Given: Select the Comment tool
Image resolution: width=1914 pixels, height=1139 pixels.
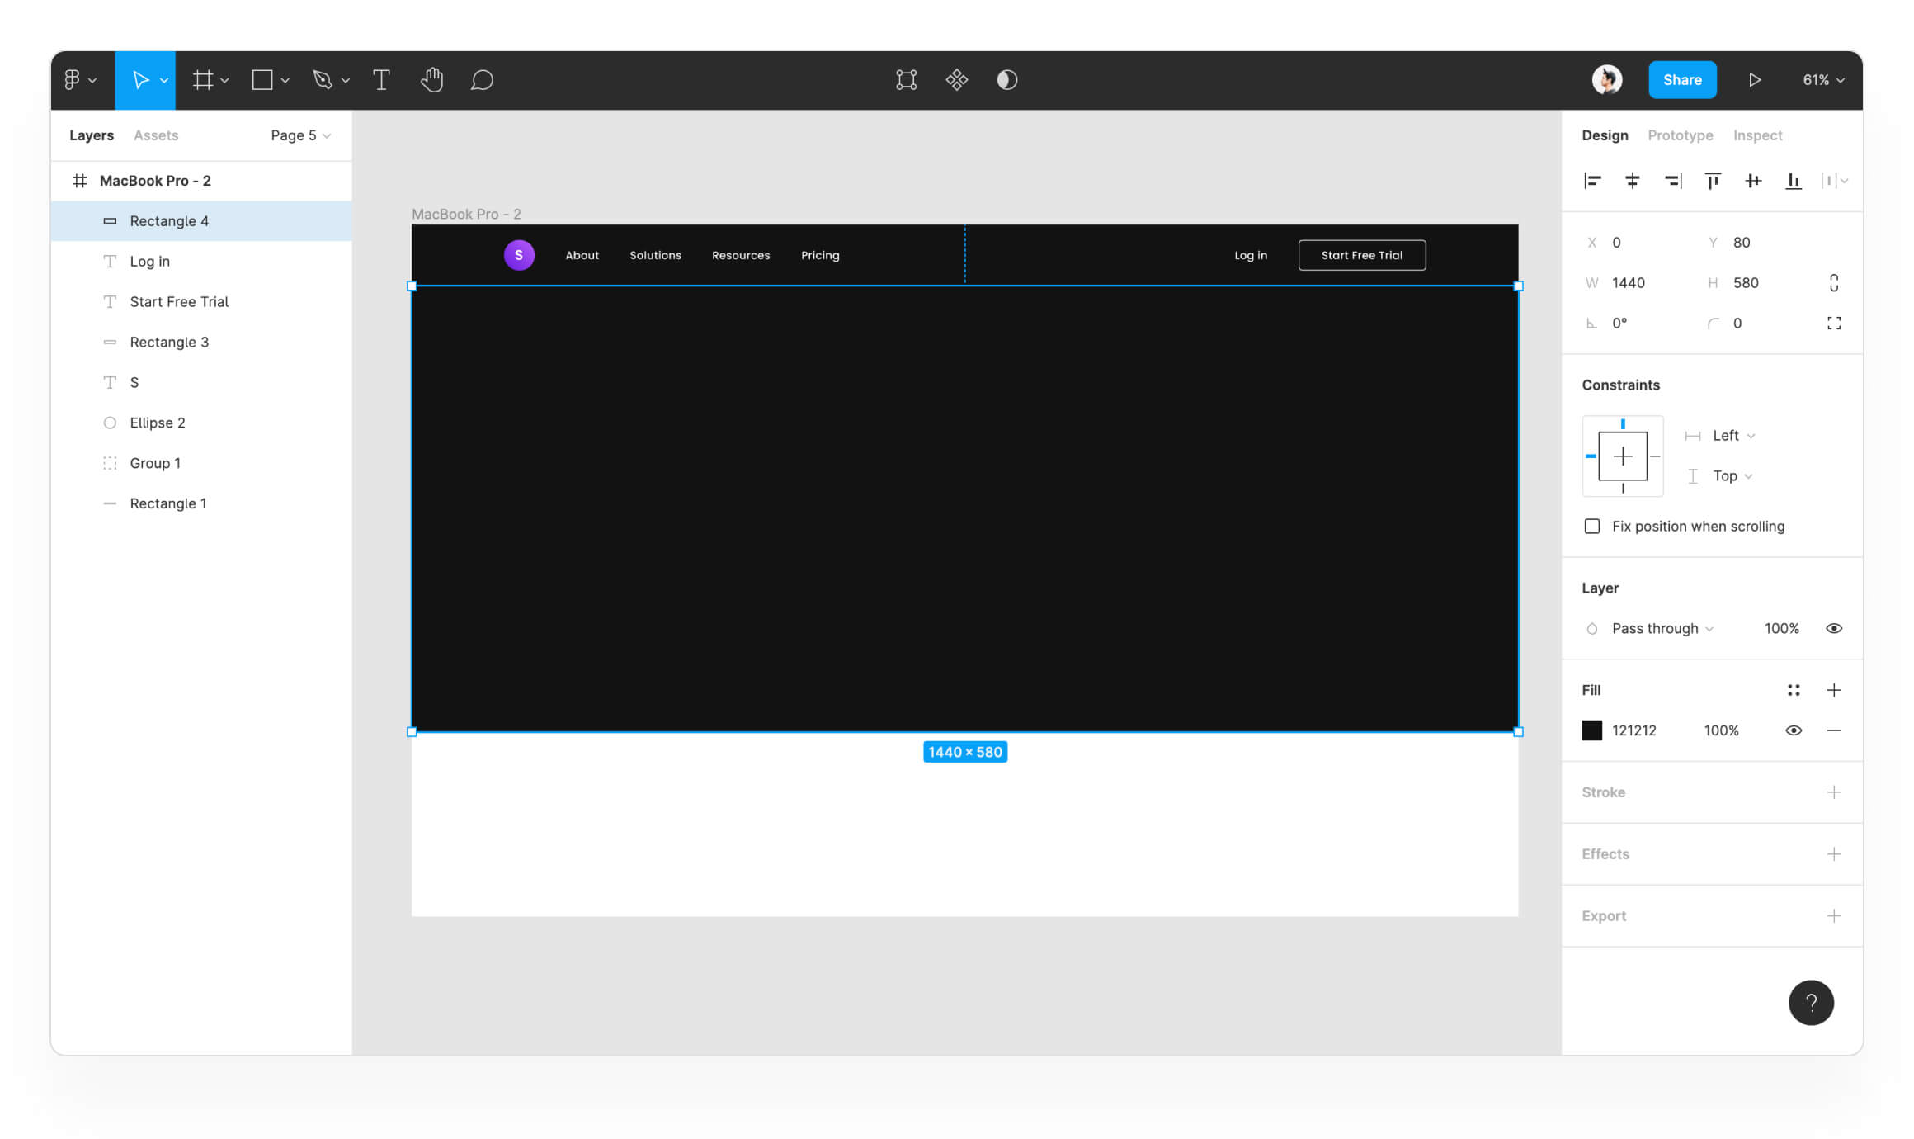Looking at the screenshot, I should [482, 80].
